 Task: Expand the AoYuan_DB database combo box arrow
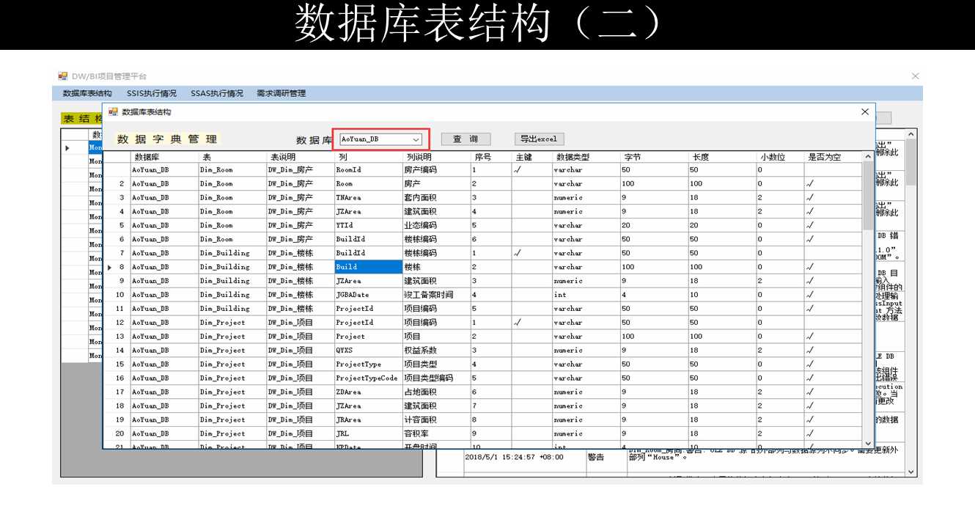point(416,139)
